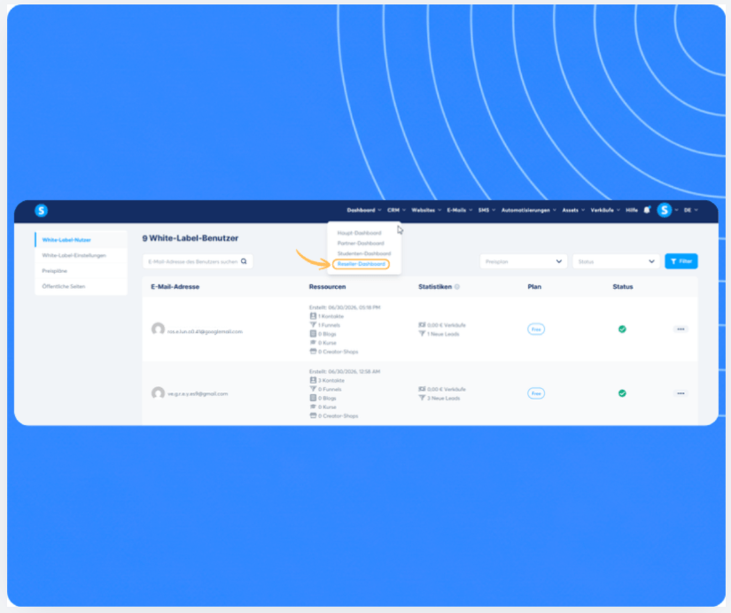Click green status check for ros.eJun user
Viewport: 731px width, 613px height.
click(622, 330)
